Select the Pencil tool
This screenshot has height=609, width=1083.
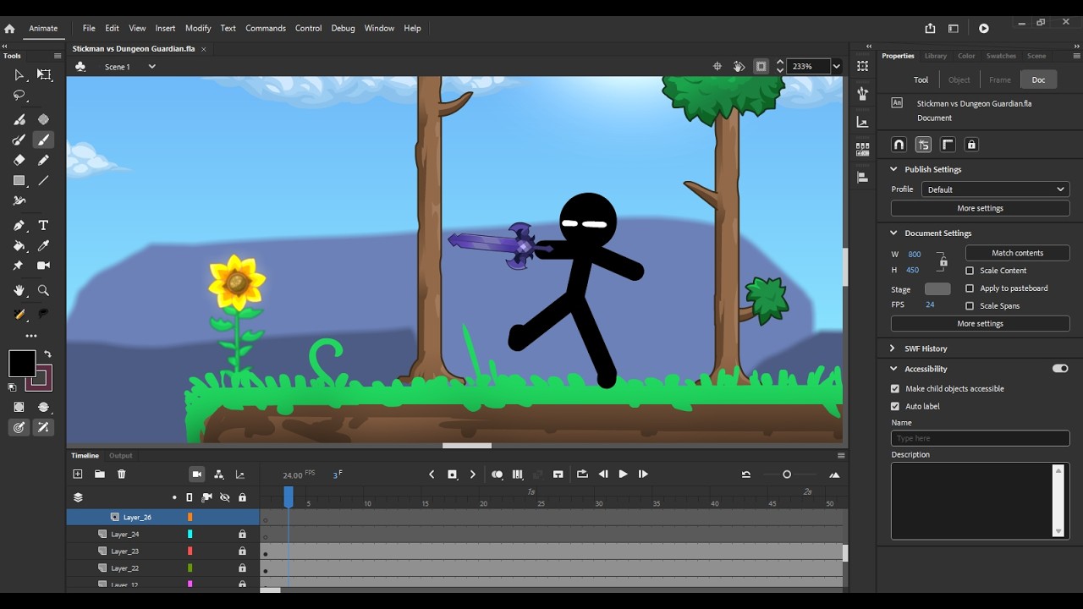(44, 160)
